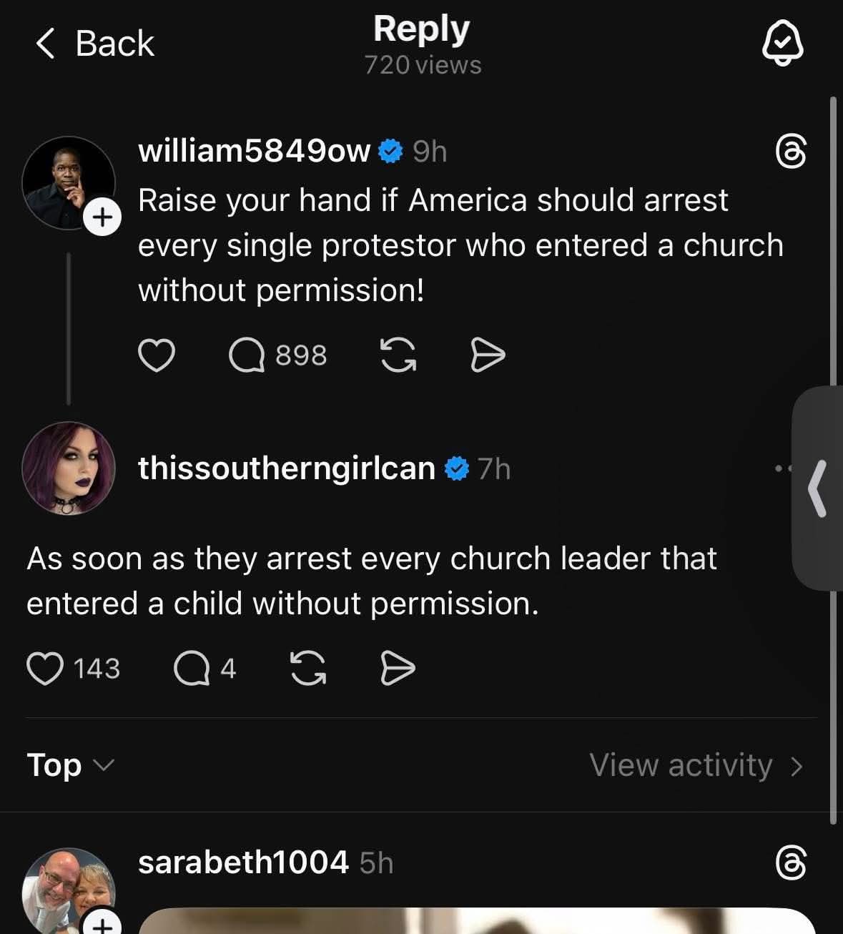Expand the Top sort dropdown

coord(70,765)
